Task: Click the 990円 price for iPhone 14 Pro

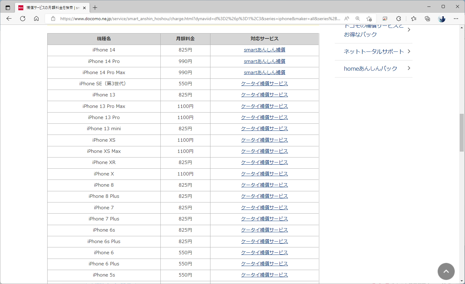Action: [185, 61]
